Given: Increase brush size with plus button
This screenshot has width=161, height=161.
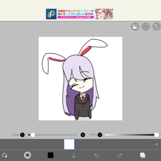Looking at the screenshot, I should pos(83,135).
